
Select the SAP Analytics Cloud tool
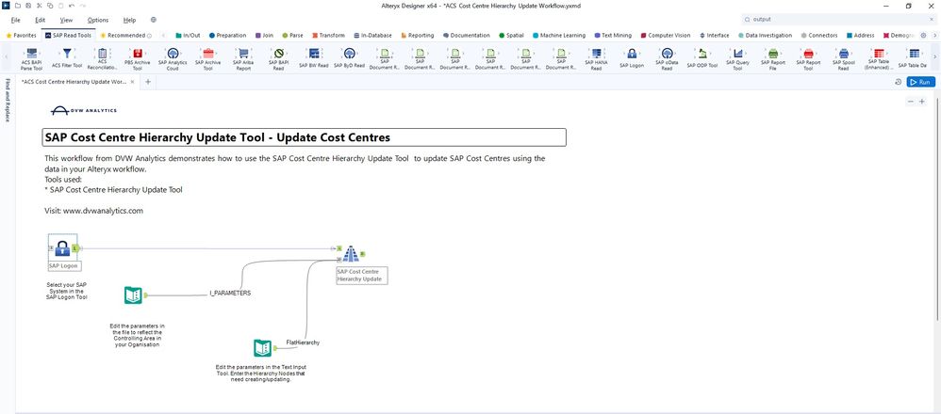click(x=173, y=58)
